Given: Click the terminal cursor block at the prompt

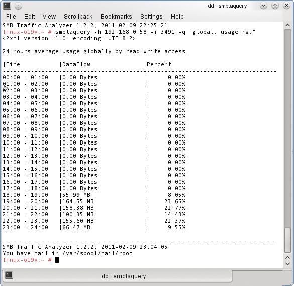Looking at the screenshot, I should pyautogui.click(x=57, y=260).
